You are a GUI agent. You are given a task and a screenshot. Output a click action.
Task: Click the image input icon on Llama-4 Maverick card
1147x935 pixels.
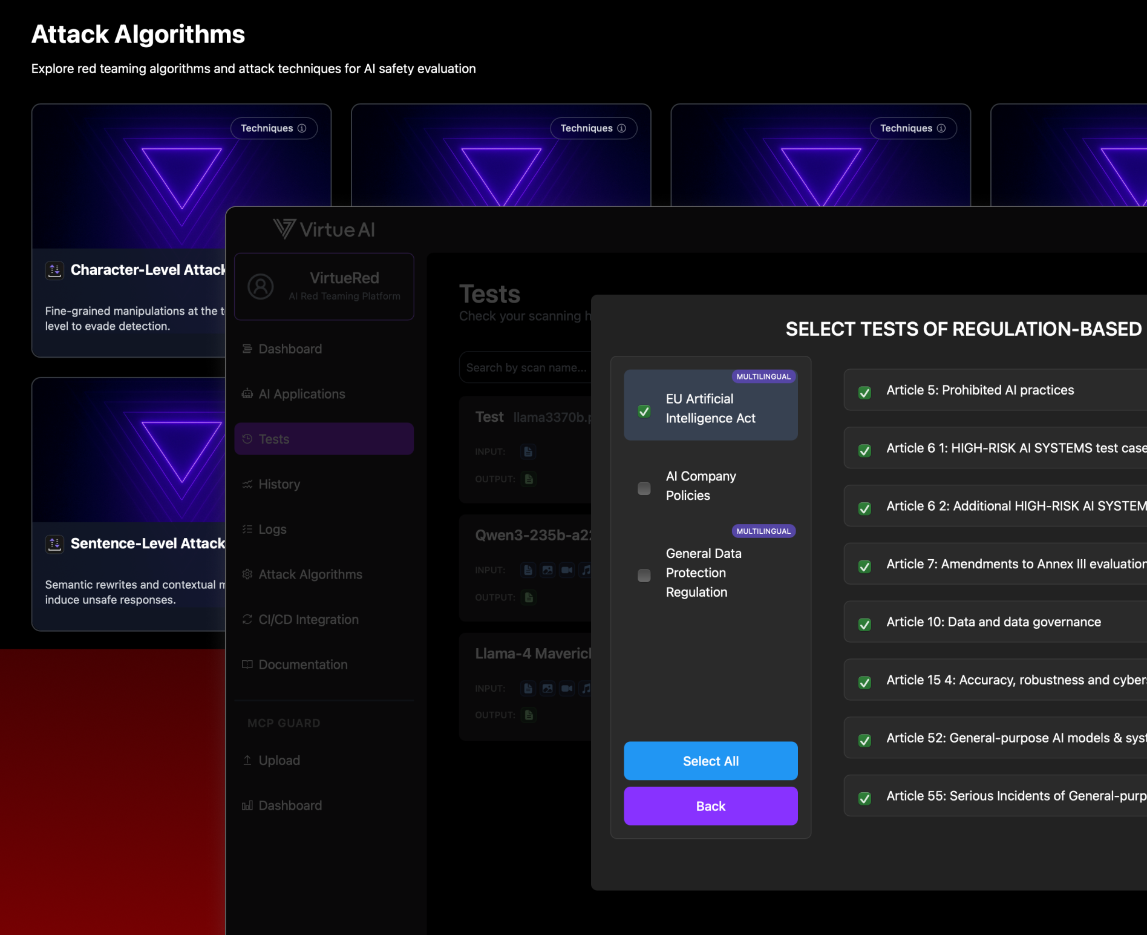coord(547,688)
